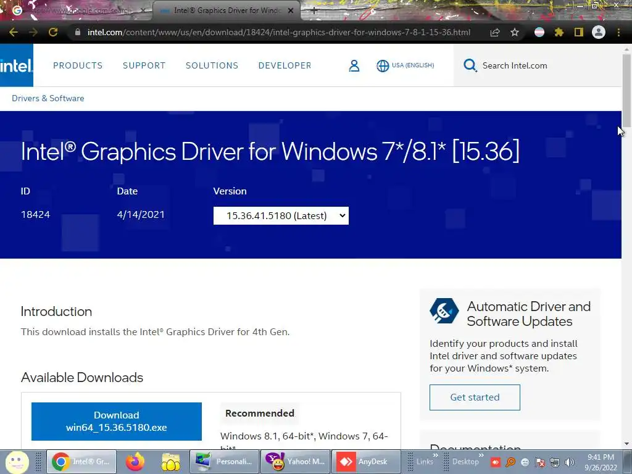Reload the page with the refresh icon
This screenshot has width=632, height=474.
click(x=53, y=32)
